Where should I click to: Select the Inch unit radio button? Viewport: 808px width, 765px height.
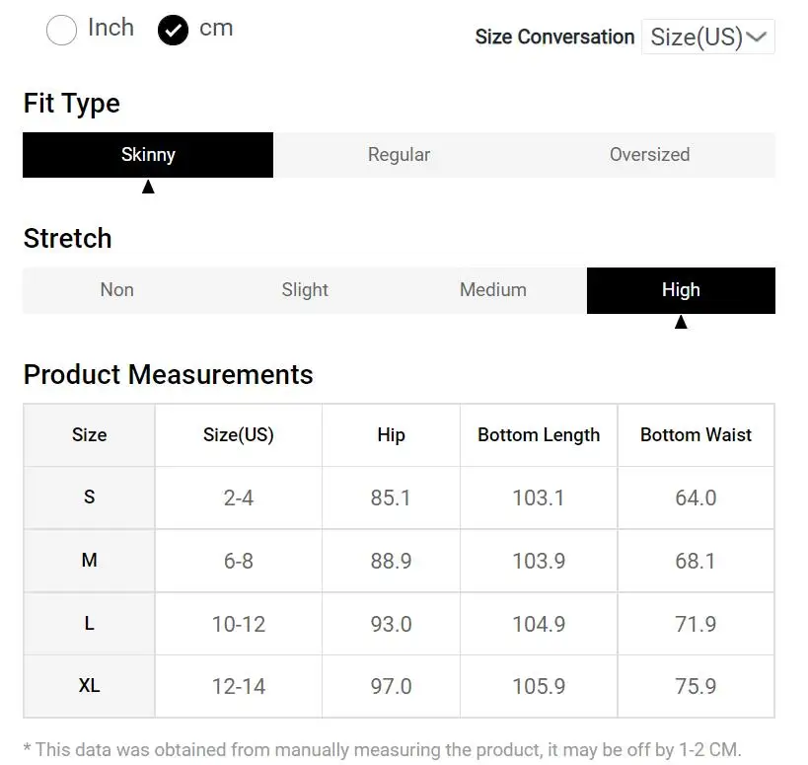(x=62, y=31)
